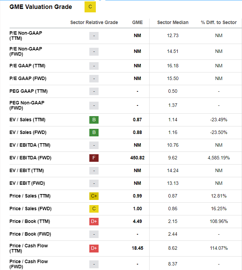
Task: Click the C grade badge for Price / Sales (FWD)
Action: (x=94, y=209)
